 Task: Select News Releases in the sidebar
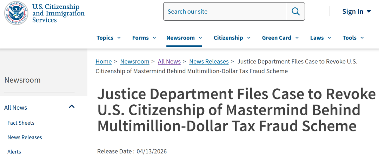25,137
